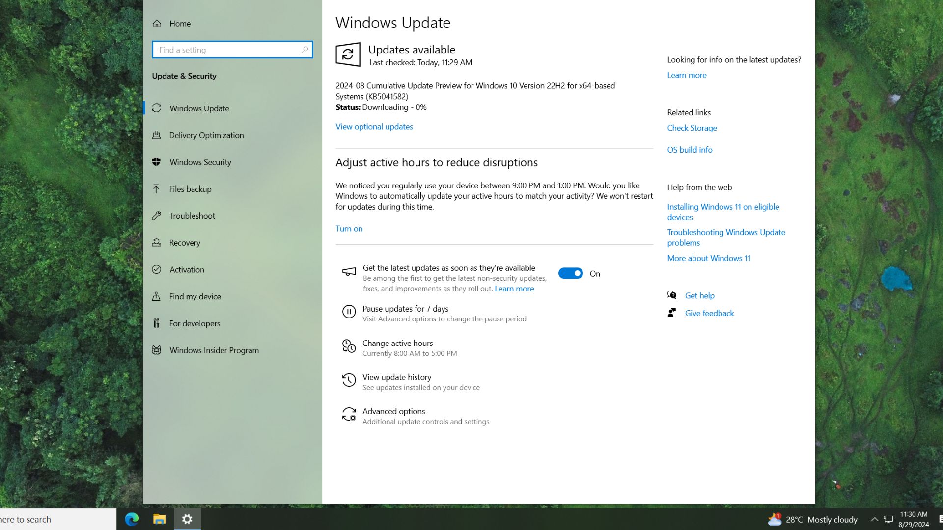Open Windows Insider Program page
Image resolution: width=943 pixels, height=530 pixels.
tap(232, 350)
